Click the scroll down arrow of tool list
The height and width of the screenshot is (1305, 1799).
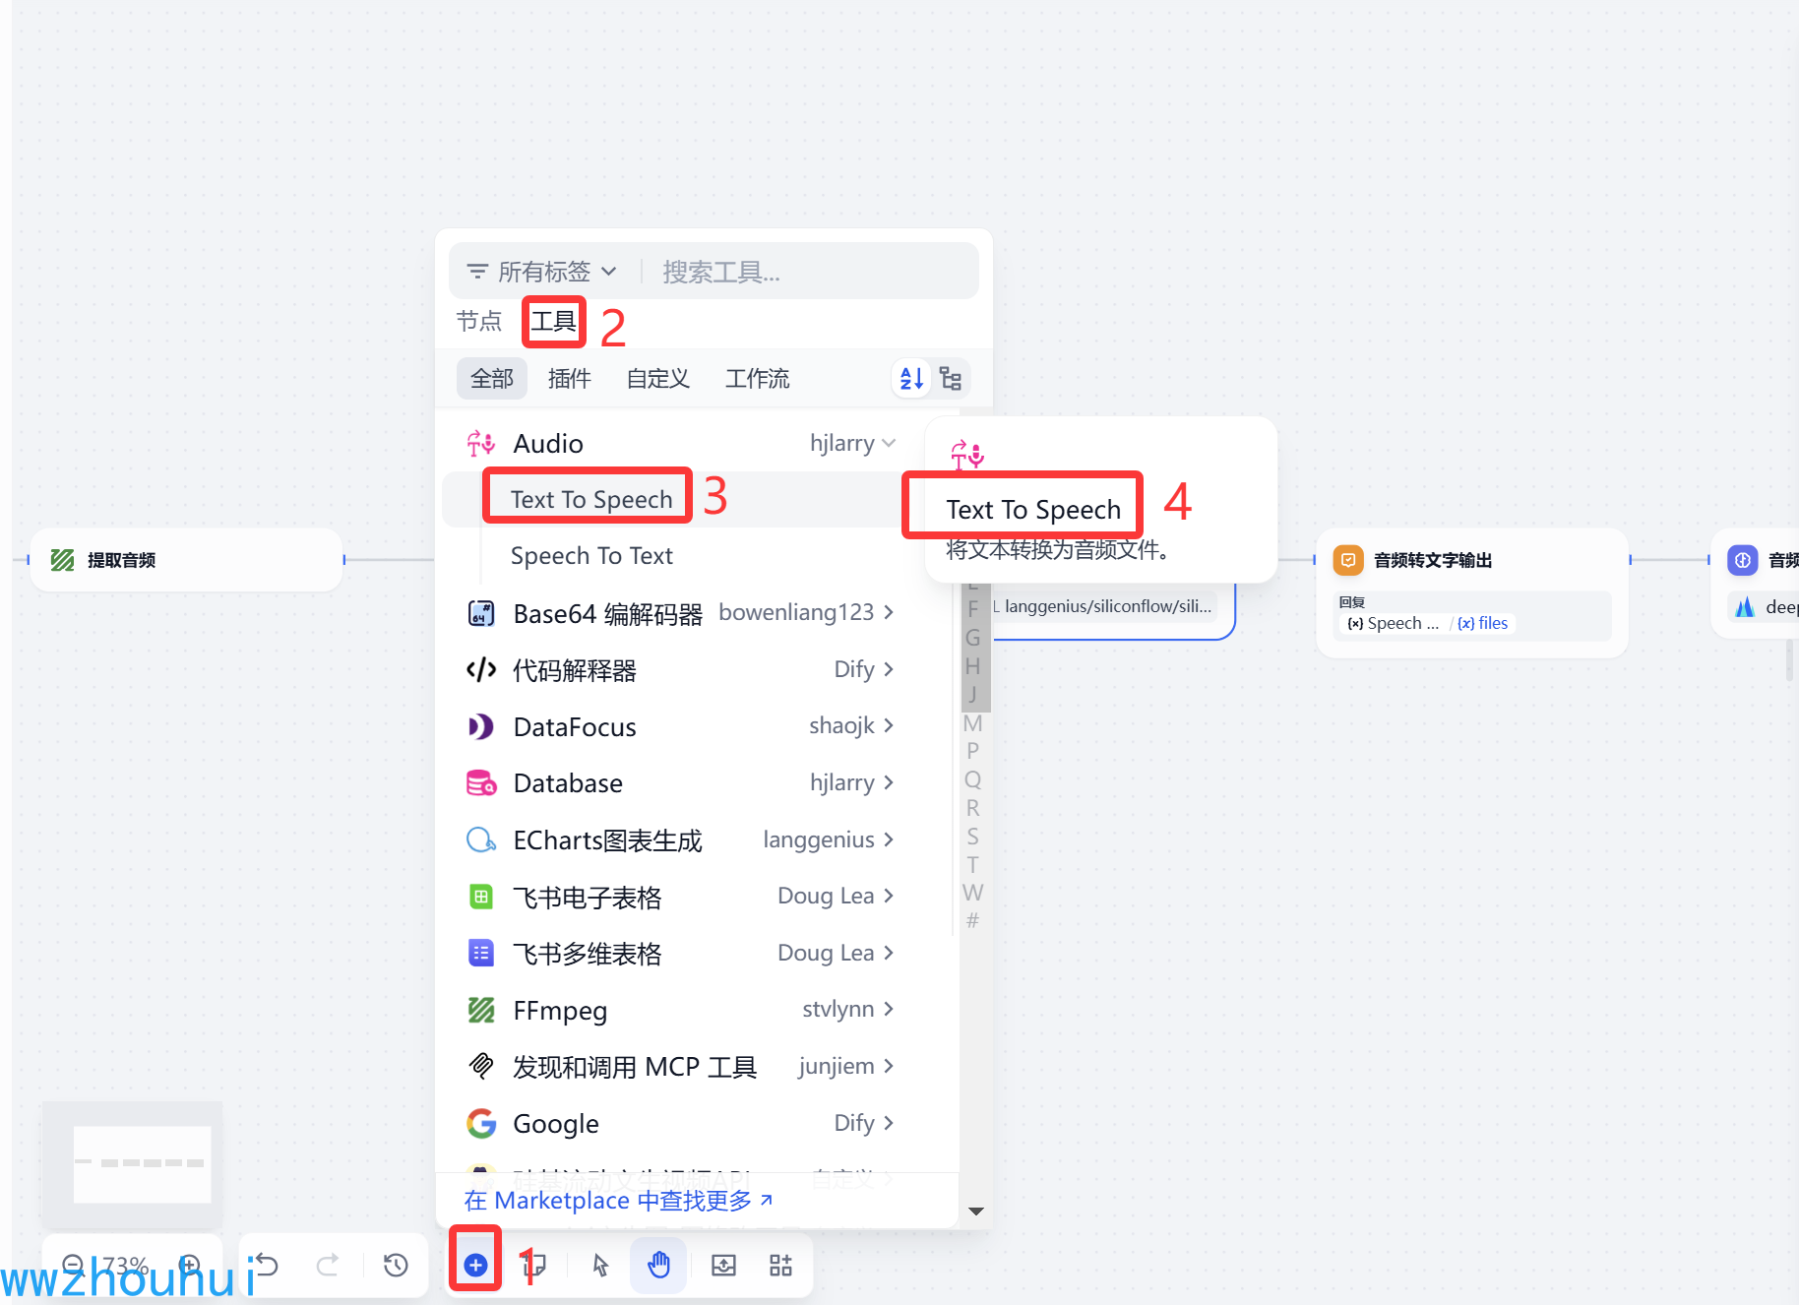point(976,1212)
